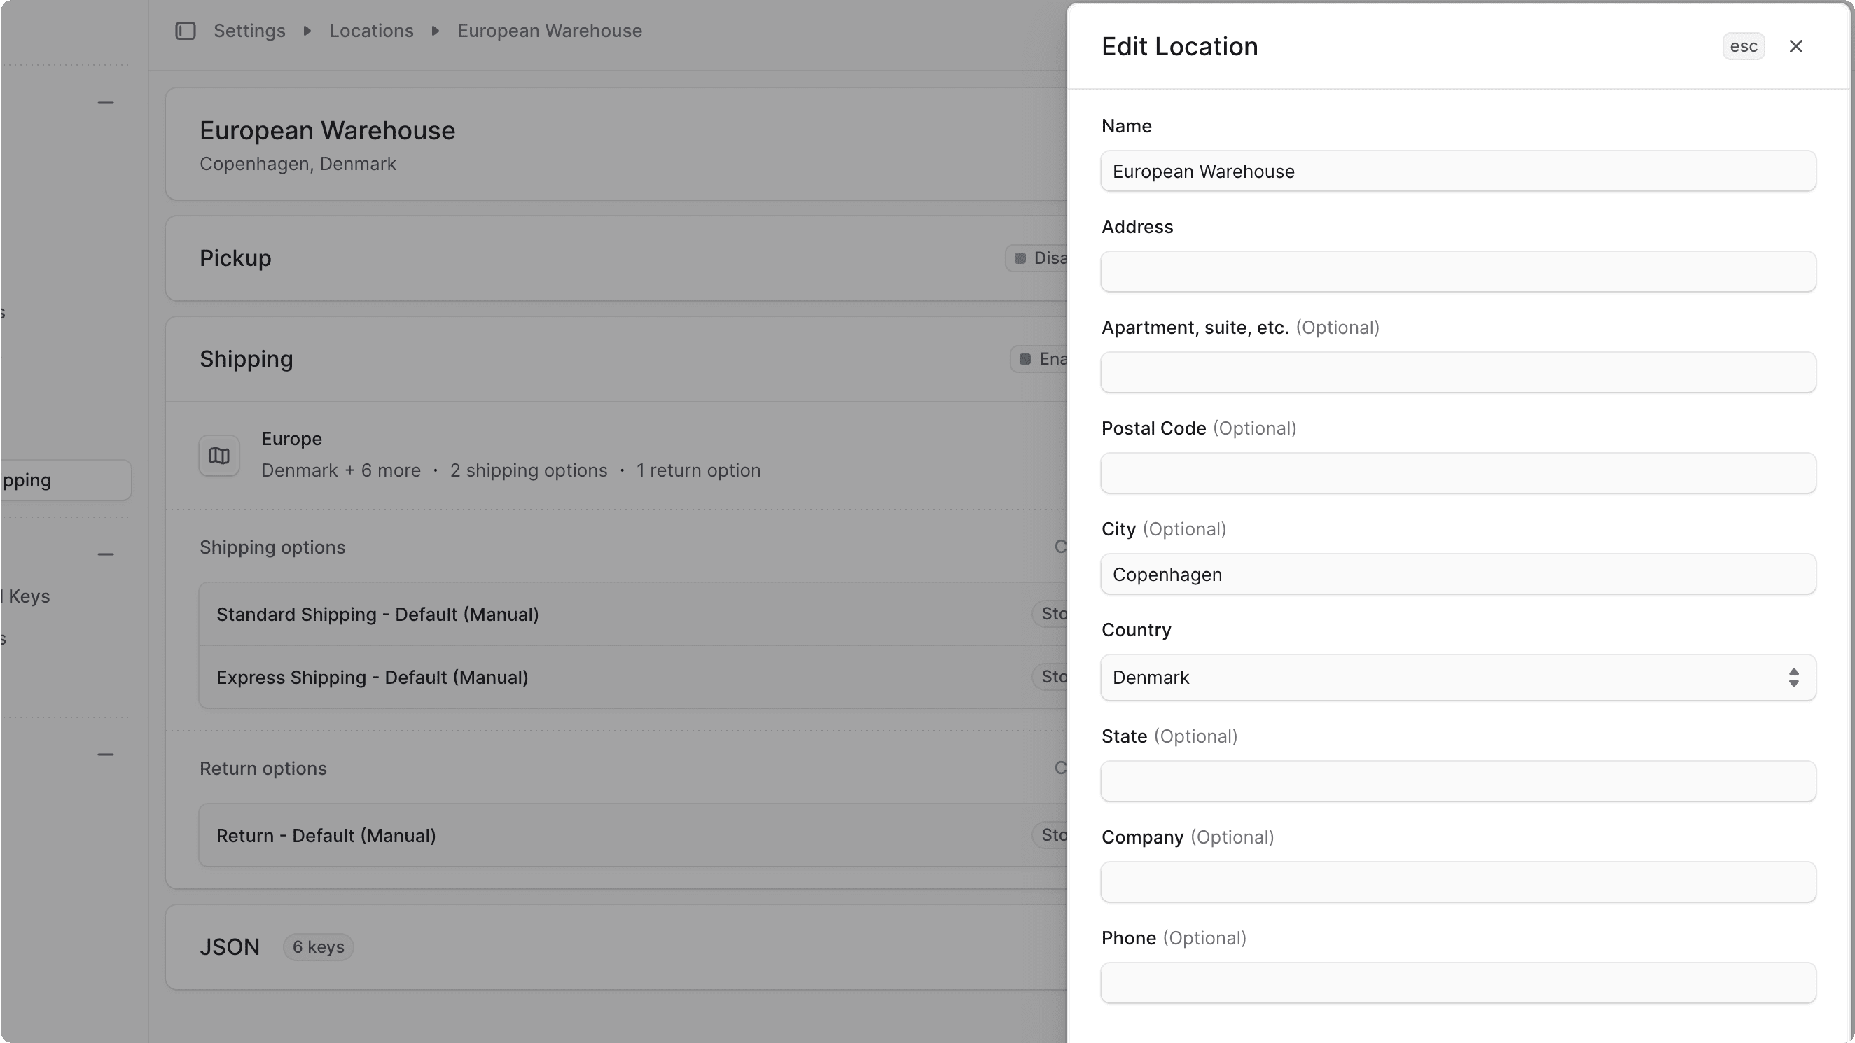Click the Country selector stepper arrows
1855x1043 pixels.
pos(1793,678)
